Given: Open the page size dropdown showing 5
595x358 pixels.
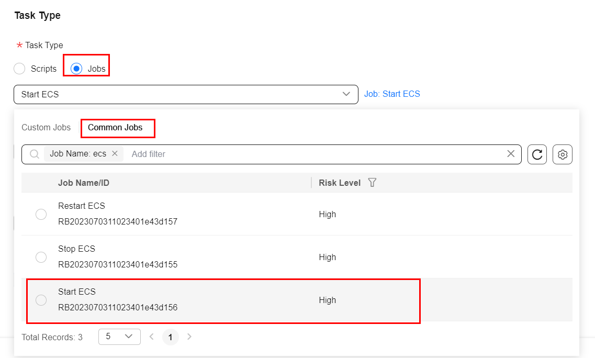Looking at the screenshot, I should 119,337.
